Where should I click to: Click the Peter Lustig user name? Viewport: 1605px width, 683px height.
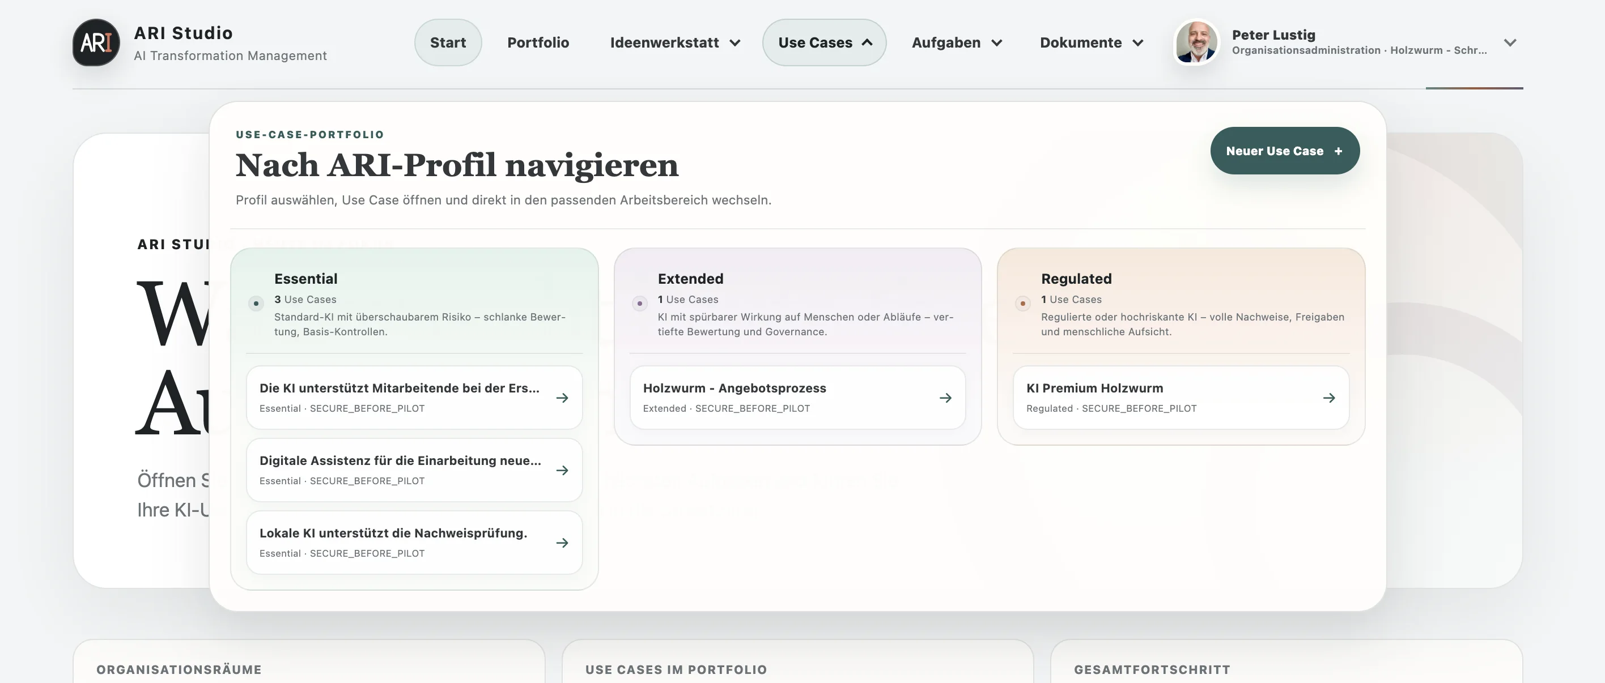1273,35
